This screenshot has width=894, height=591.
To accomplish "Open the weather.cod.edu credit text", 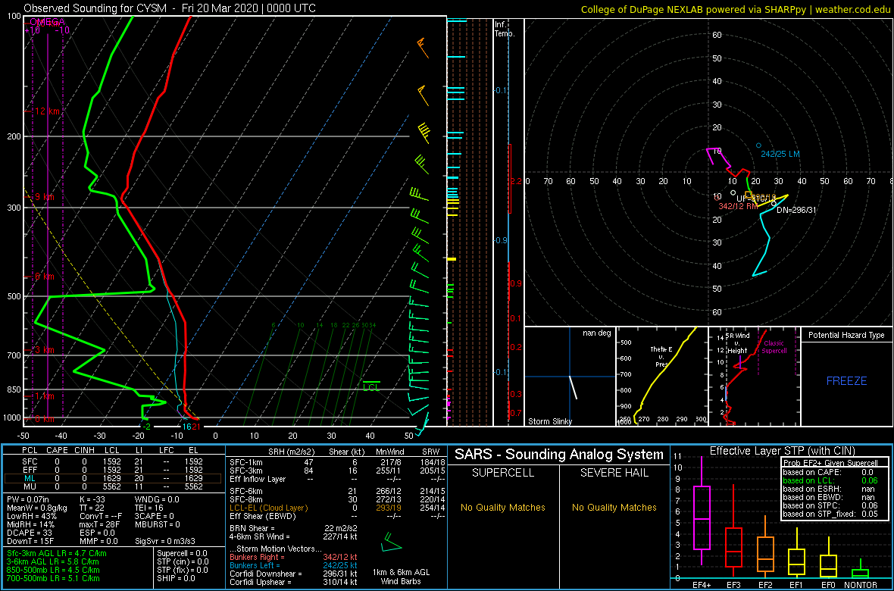I will tap(854, 8).
